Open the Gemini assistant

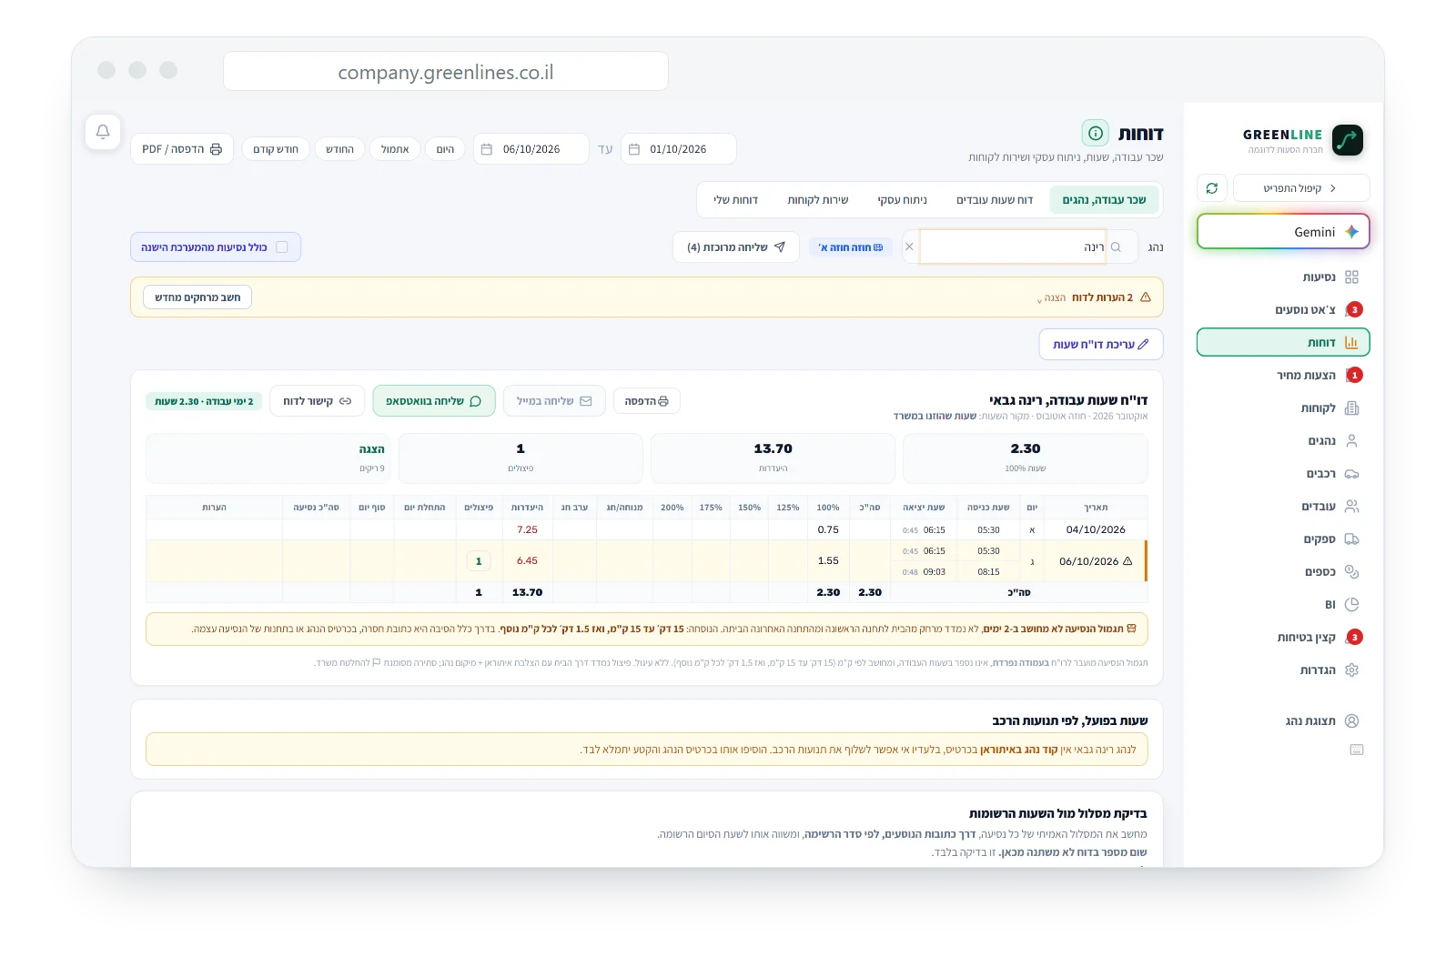point(1283,232)
